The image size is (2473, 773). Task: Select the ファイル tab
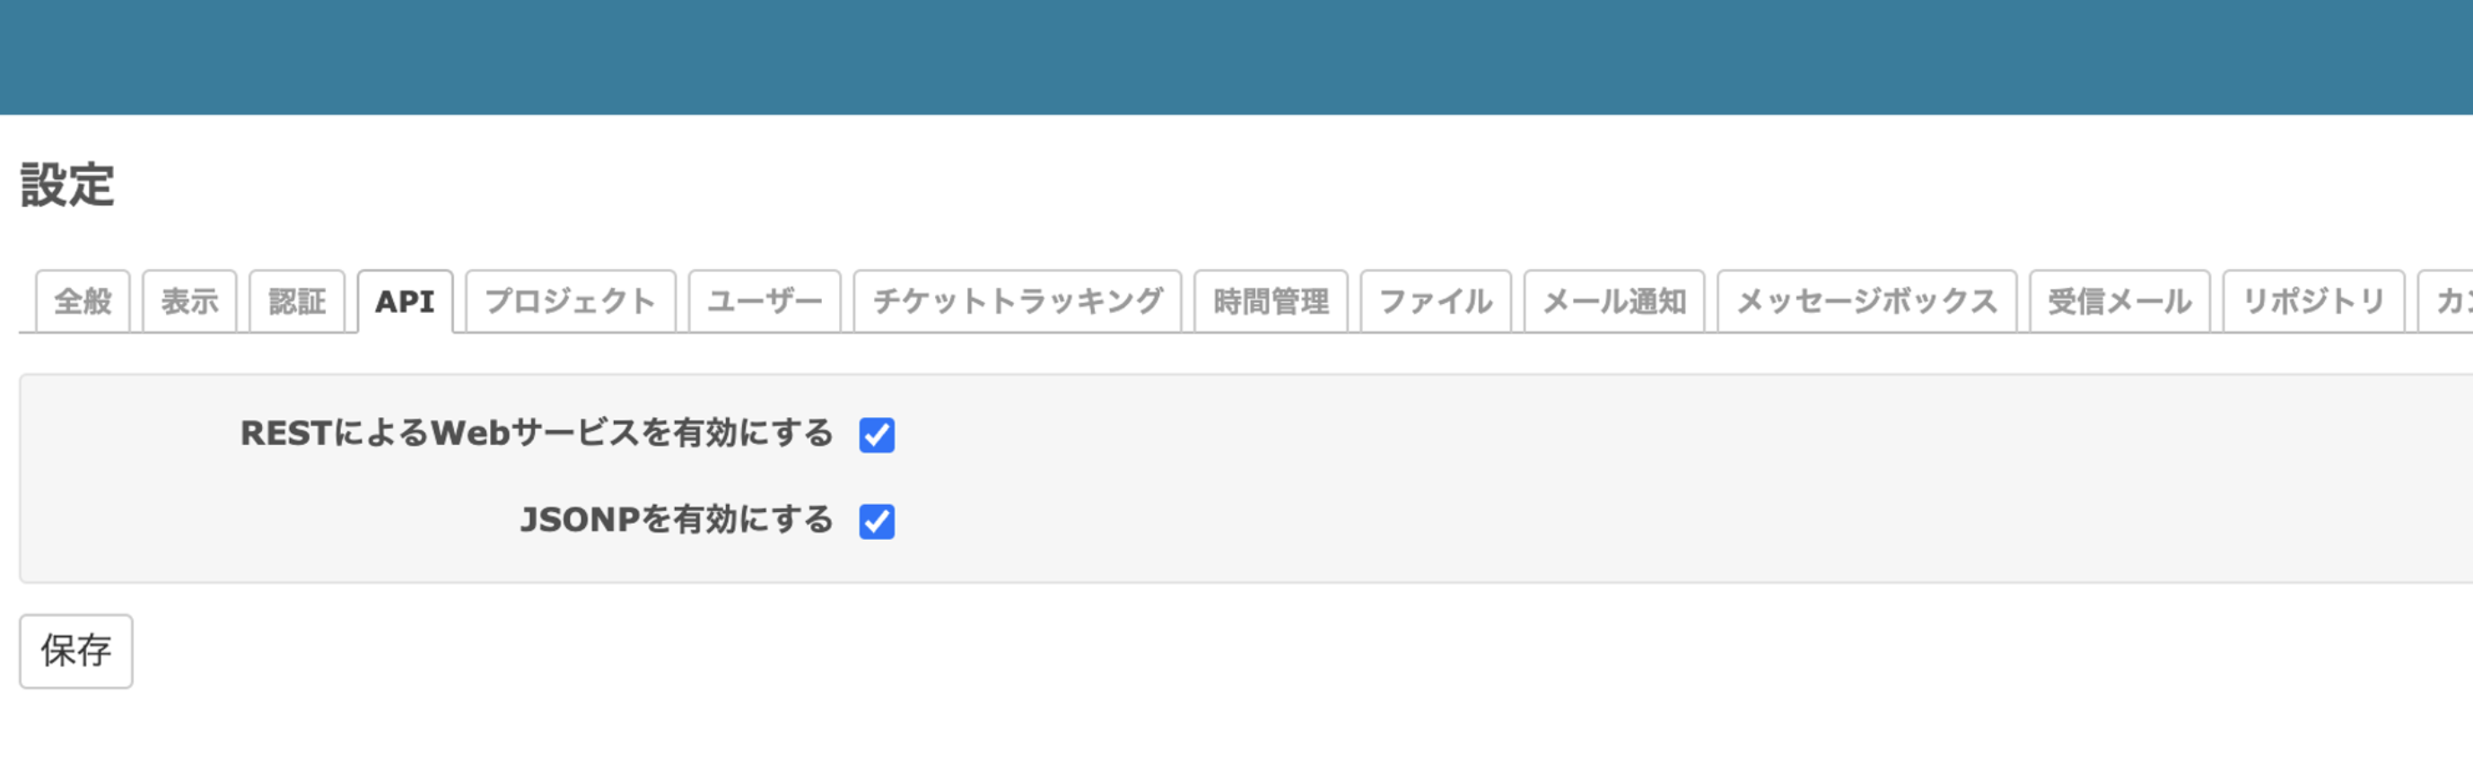tap(1435, 302)
